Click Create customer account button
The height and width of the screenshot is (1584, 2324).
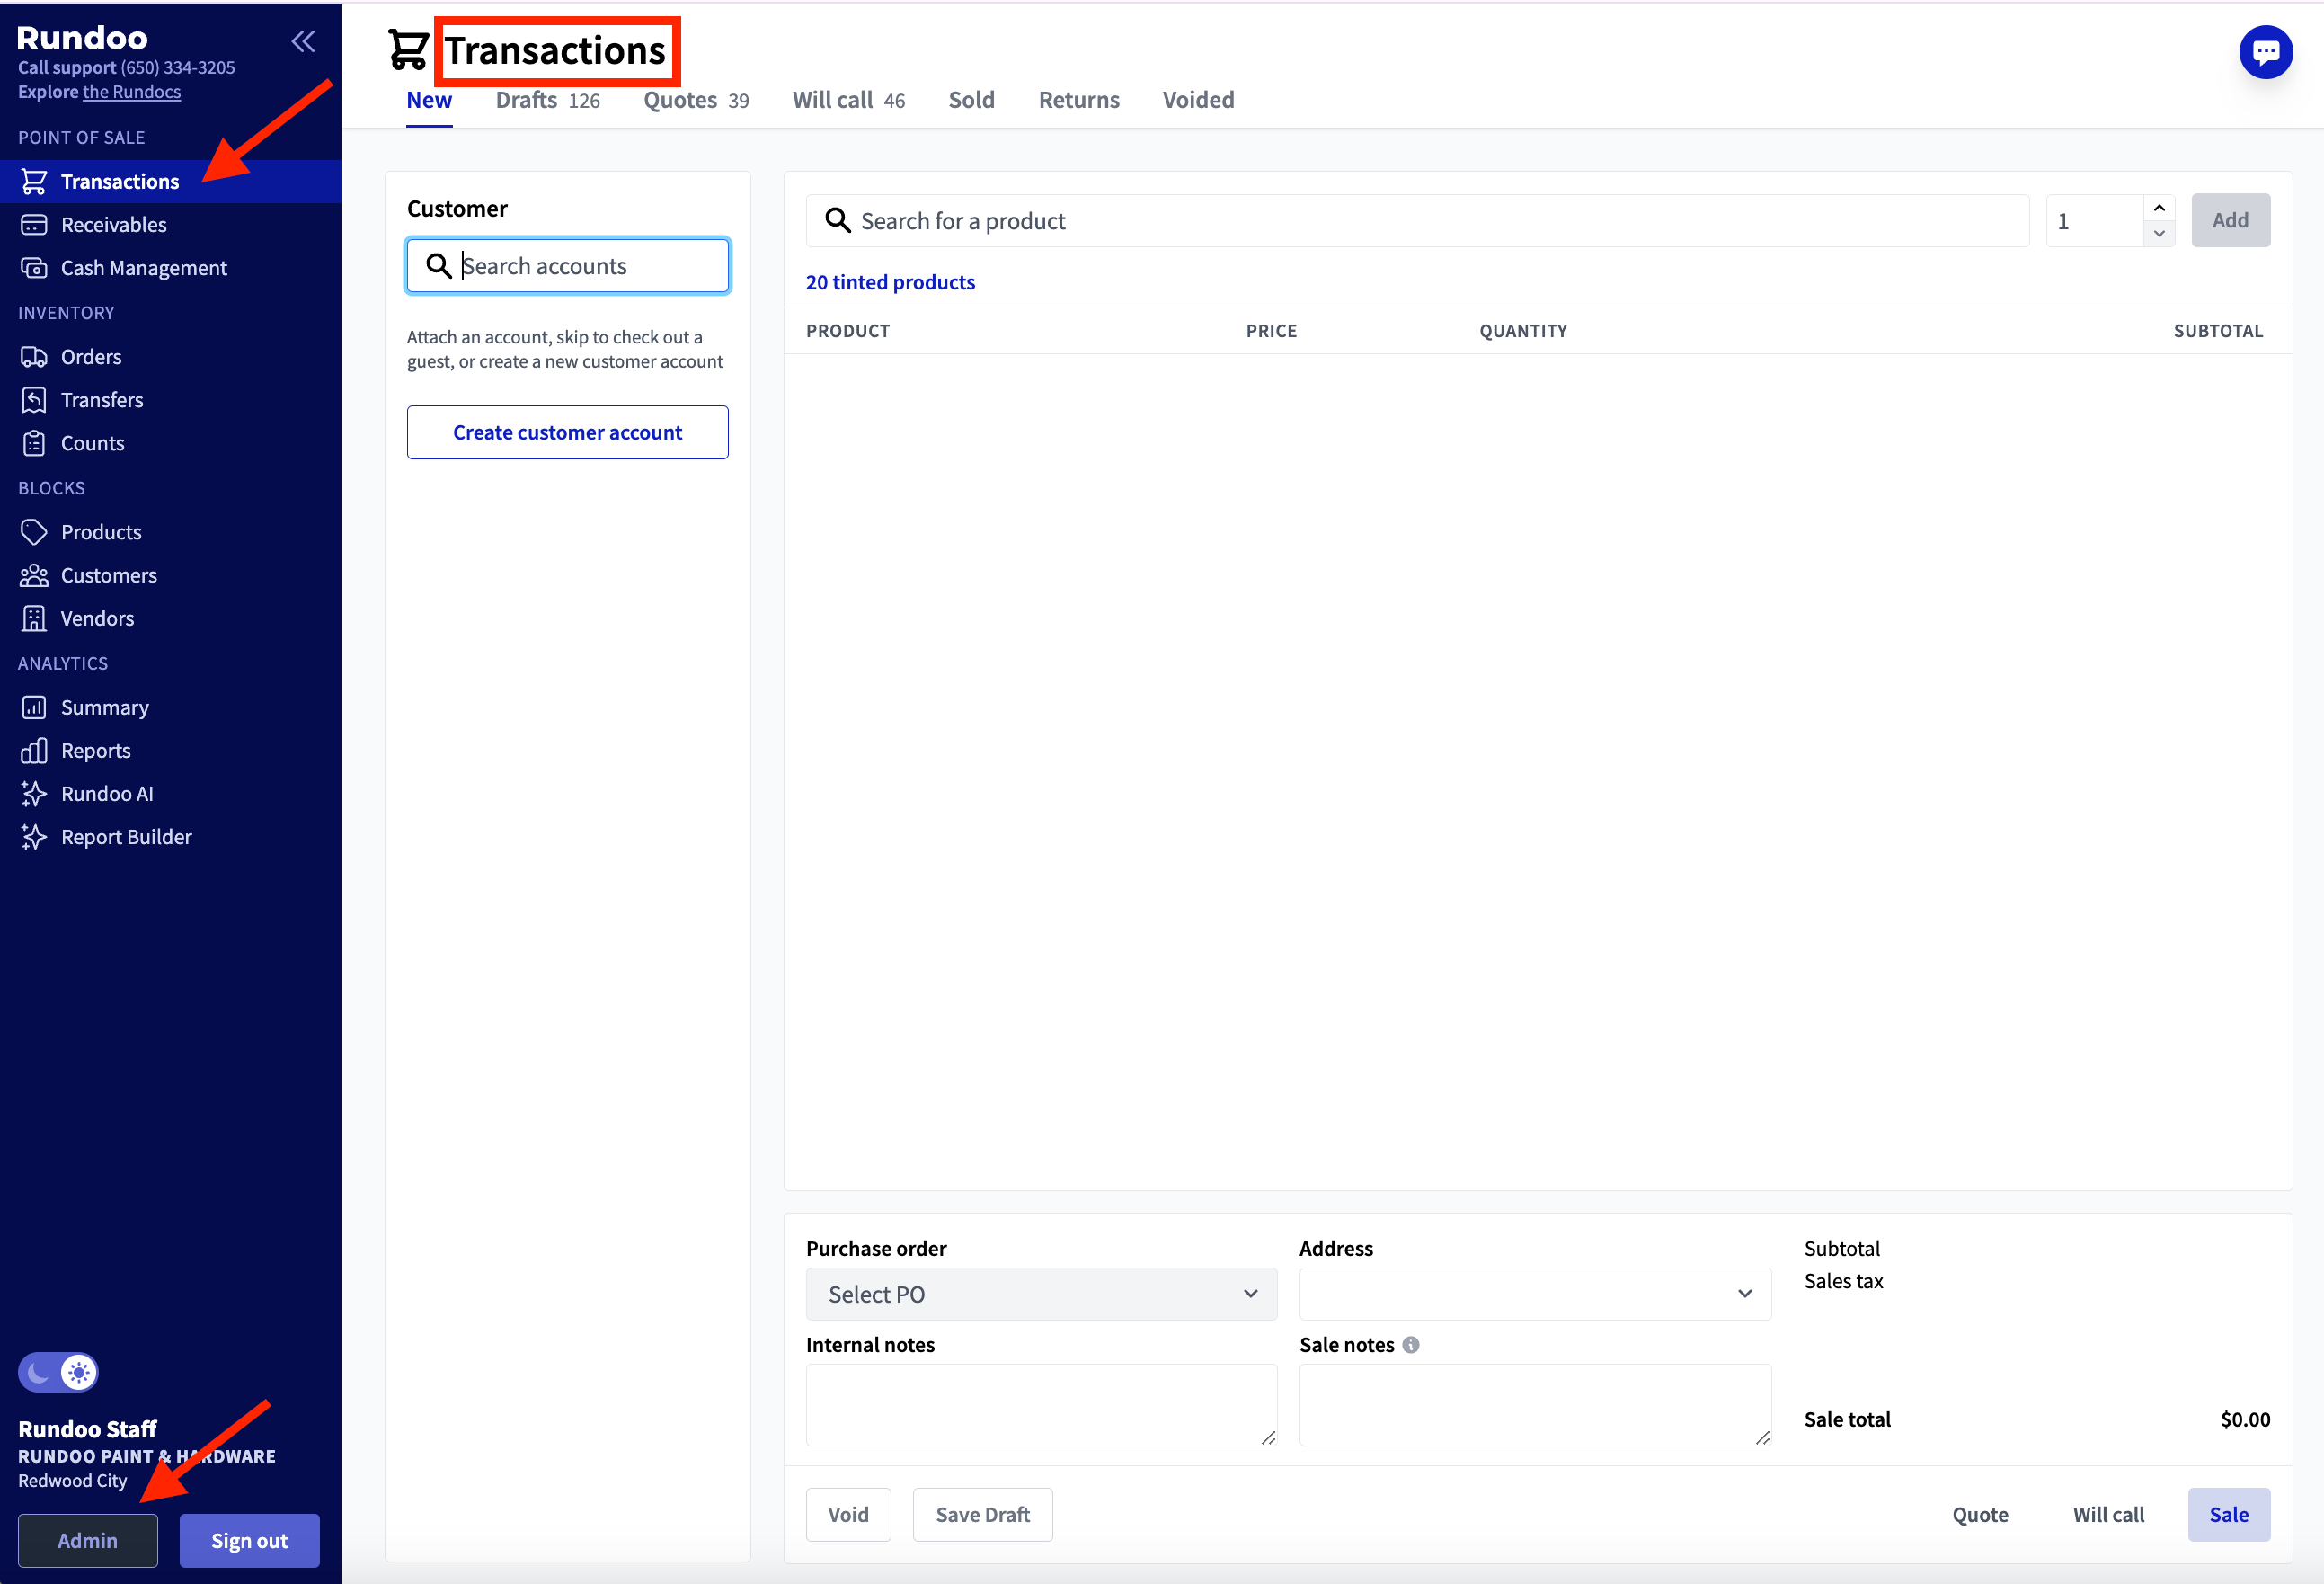(x=567, y=432)
